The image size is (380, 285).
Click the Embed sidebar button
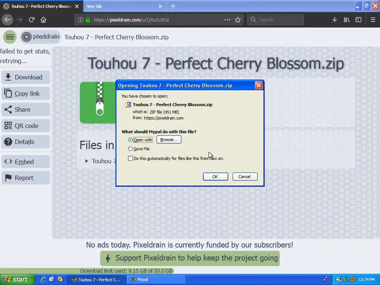pos(26,162)
